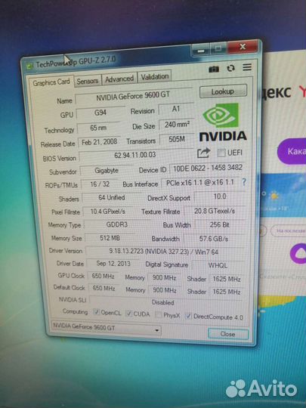
Task: Click the Close button at bottom
Action: point(228,334)
